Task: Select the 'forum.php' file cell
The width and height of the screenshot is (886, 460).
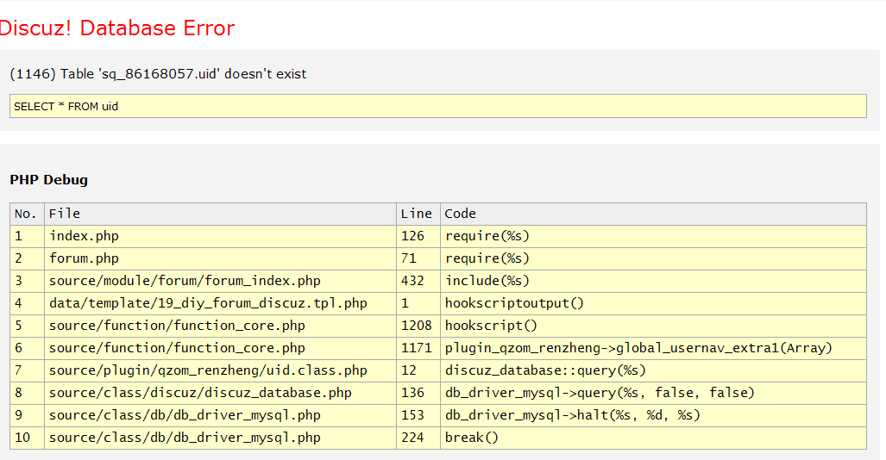Action: pyautogui.click(x=220, y=258)
